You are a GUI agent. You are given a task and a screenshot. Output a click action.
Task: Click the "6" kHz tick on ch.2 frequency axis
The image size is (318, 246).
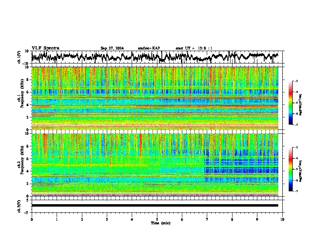pos(28,159)
